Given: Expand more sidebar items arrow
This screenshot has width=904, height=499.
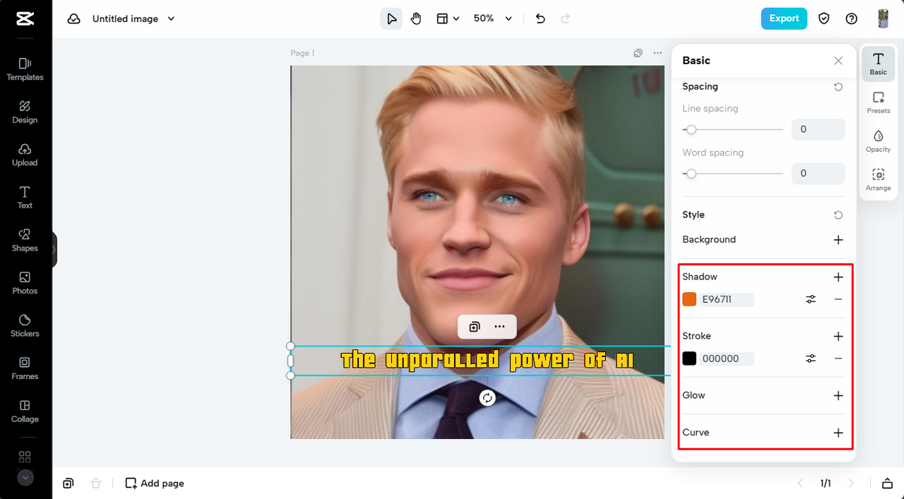Looking at the screenshot, I should pyautogui.click(x=25, y=478).
